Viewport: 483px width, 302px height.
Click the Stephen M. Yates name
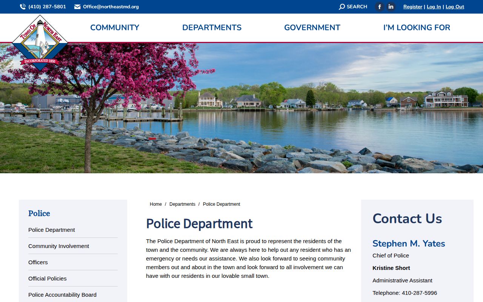pyautogui.click(x=409, y=243)
